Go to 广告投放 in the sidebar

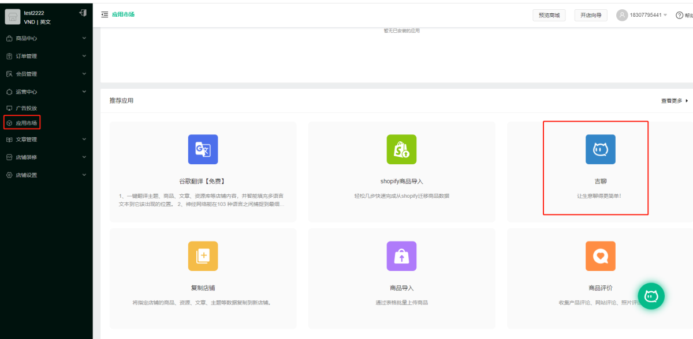click(26, 108)
